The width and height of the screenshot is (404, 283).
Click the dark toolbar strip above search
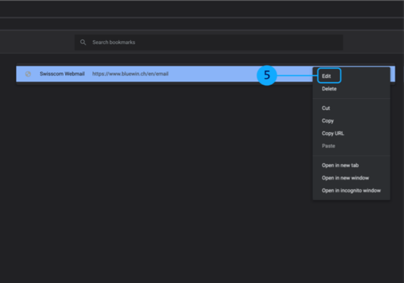(x=202, y=23)
